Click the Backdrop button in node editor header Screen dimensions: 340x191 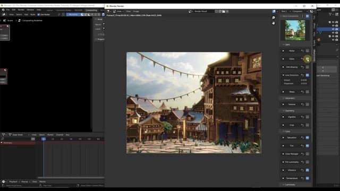73,14
